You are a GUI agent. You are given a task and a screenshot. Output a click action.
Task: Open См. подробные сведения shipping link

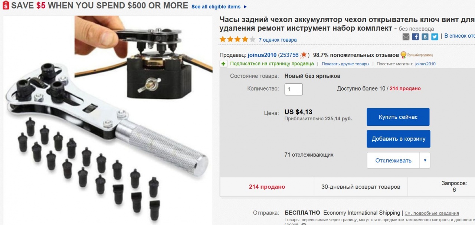(432, 213)
